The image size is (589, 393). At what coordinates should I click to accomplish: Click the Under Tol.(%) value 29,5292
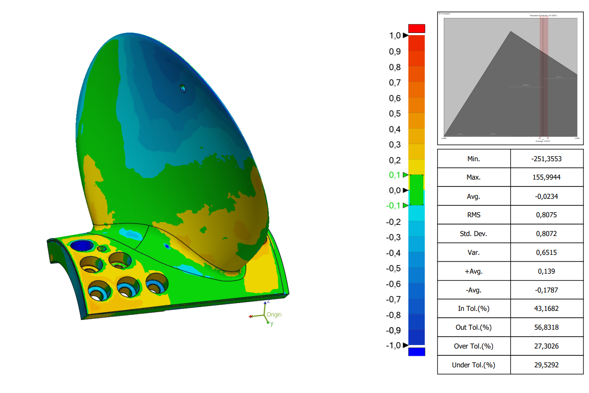tap(546, 365)
